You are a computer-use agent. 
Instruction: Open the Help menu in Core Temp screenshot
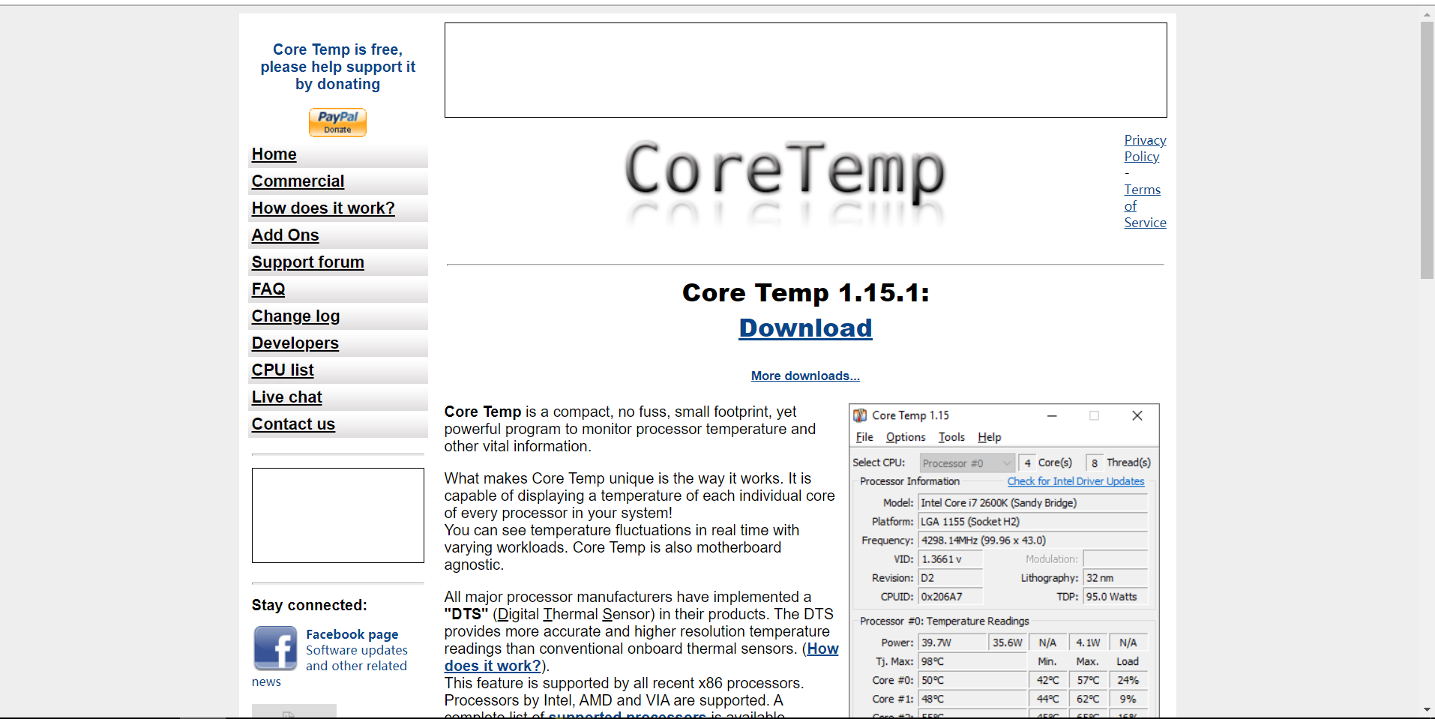point(989,437)
